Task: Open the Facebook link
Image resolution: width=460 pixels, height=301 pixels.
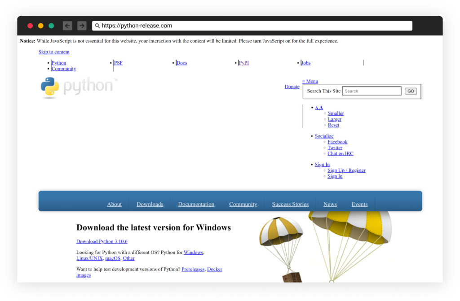Action: coord(337,142)
